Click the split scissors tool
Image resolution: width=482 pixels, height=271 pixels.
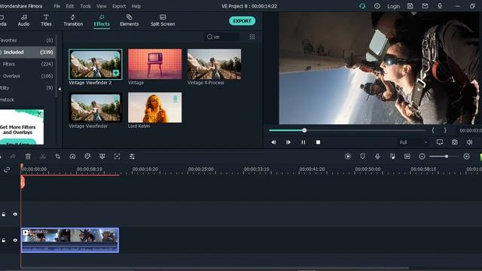point(43,157)
